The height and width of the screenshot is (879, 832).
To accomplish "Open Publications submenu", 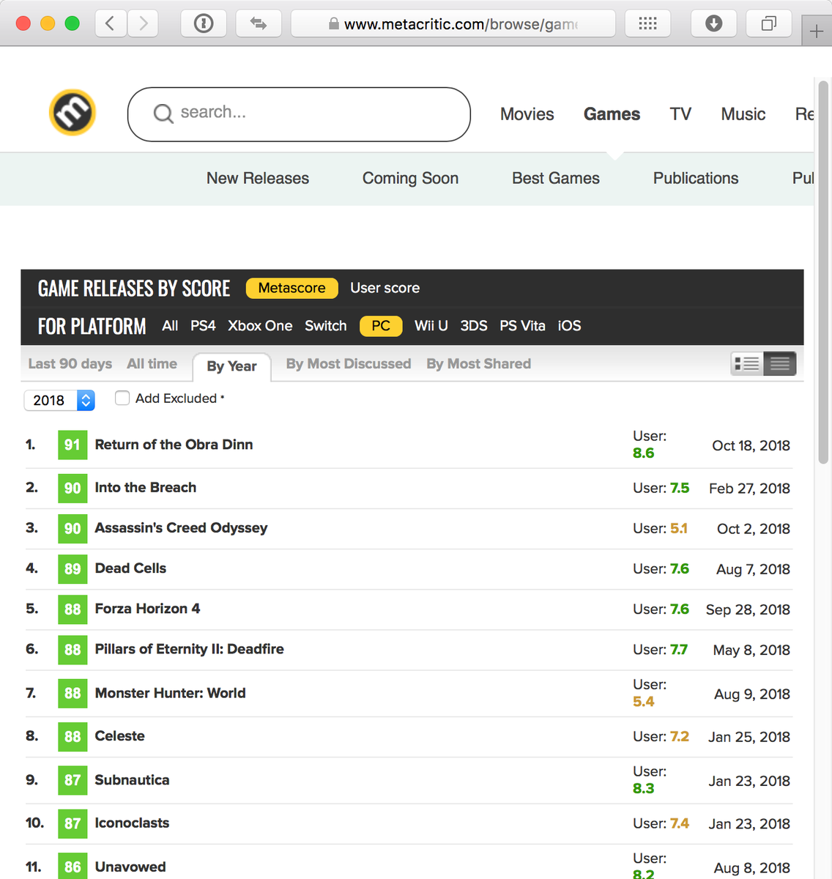I will (696, 178).
